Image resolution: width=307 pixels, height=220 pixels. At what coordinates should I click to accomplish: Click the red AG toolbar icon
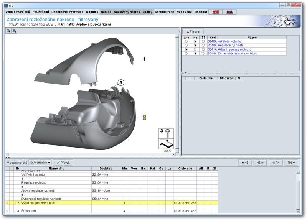coord(216,12)
